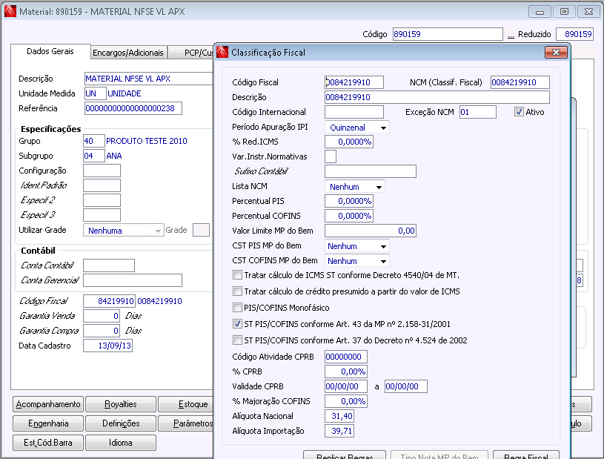Click the Est.Cód.Barra button
Viewport: 604px width, 459px height.
coord(48,443)
